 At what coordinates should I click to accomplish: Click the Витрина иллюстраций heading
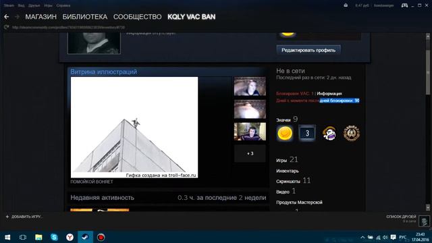point(103,72)
